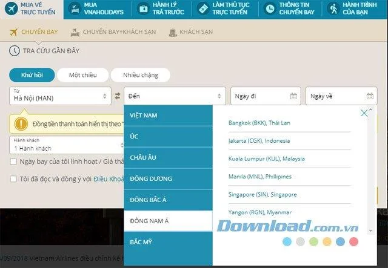The height and width of the screenshot is (268, 388).
Task: Swap origin and destination with the arrows icon
Action: pyautogui.click(x=118, y=96)
